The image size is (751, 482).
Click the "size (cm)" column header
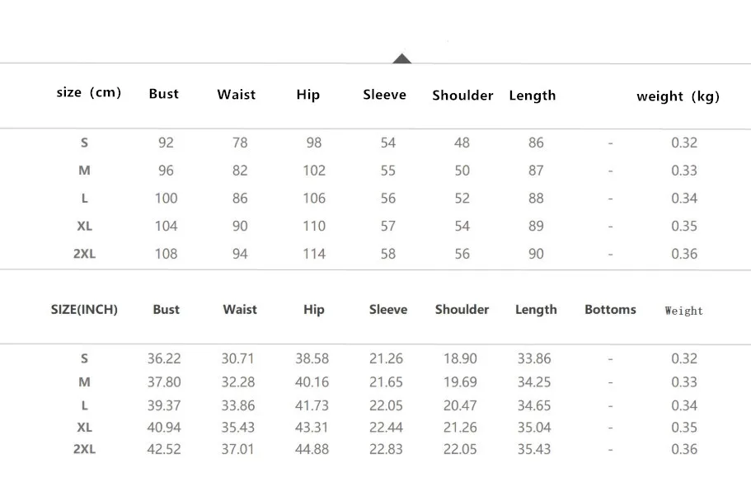point(88,92)
